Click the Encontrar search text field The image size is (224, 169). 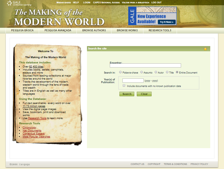coord(145,66)
